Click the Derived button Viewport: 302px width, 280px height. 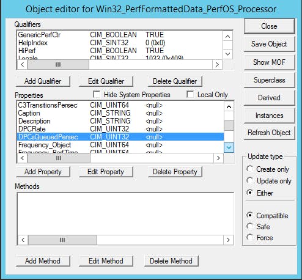pyautogui.click(x=269, y=98)
